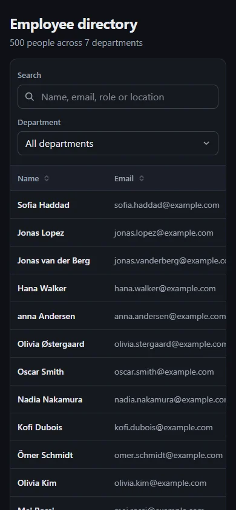Viewport: 236px width, 510px height.
Task: Click the email kofi.dubois@example.com
Action: click(163, 427)
